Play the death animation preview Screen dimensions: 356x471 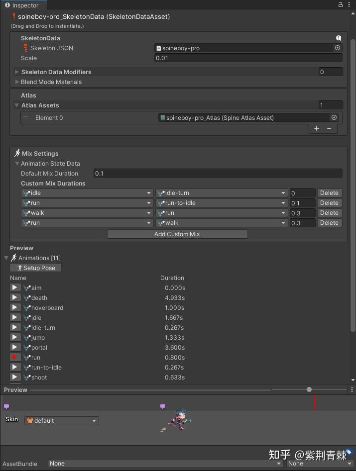point(15,297)
